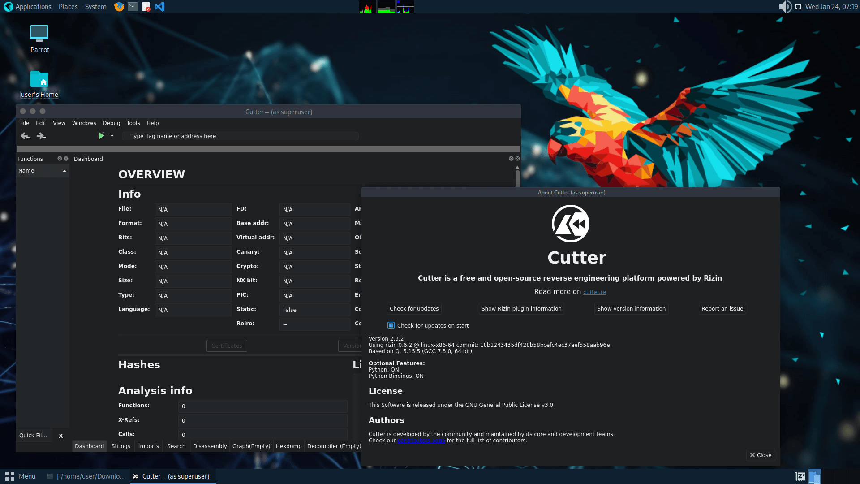The image size is (860, 484).
Task: Click the display icon in system tray
Action: [798, 7]
